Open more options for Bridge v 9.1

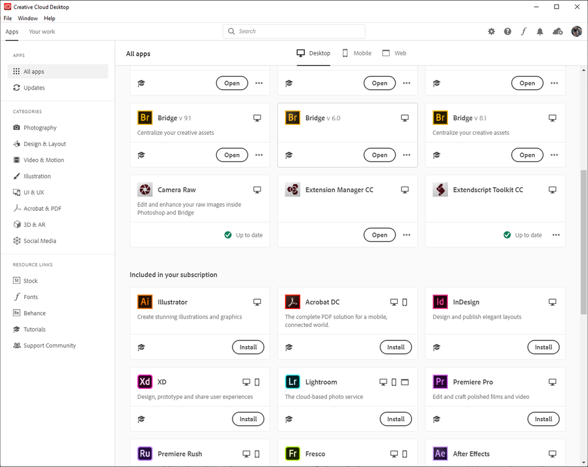pos(259,155)
